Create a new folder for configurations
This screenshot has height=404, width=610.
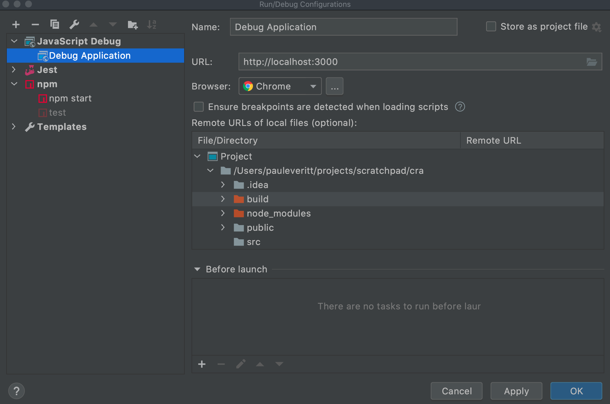(x=133, y=25)
